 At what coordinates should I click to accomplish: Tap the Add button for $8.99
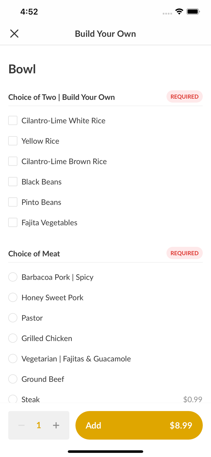point(139,425)
